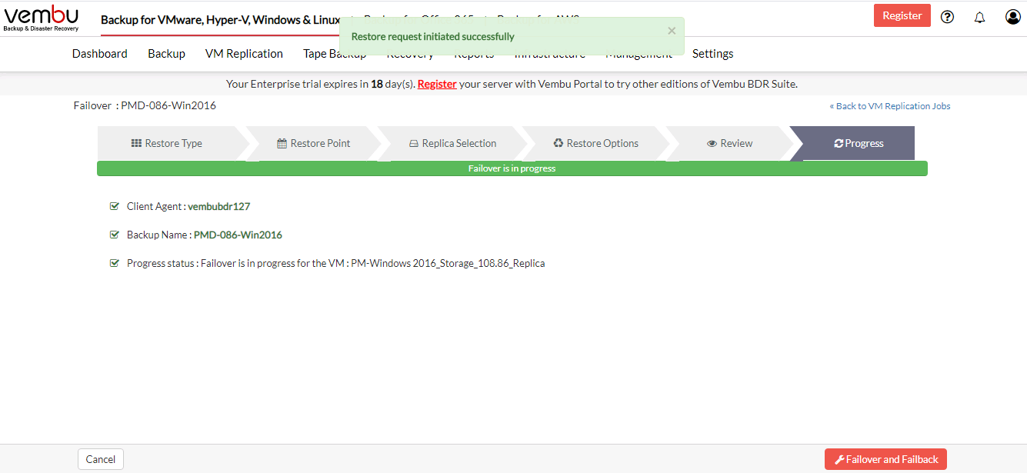Open the Settings menu
Image resolution: width=1027 pixels, height=473 pixels.
point(713,54)
